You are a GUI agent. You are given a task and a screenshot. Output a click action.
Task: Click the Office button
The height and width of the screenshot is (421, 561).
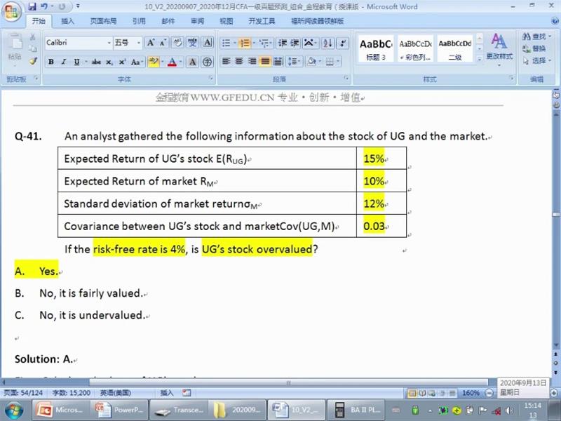[x=12, y=11]
